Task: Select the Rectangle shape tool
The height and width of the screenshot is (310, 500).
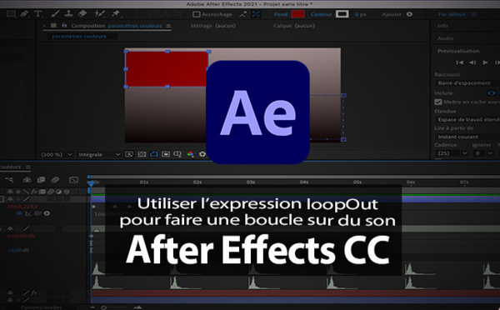Action: pos(11,14)
